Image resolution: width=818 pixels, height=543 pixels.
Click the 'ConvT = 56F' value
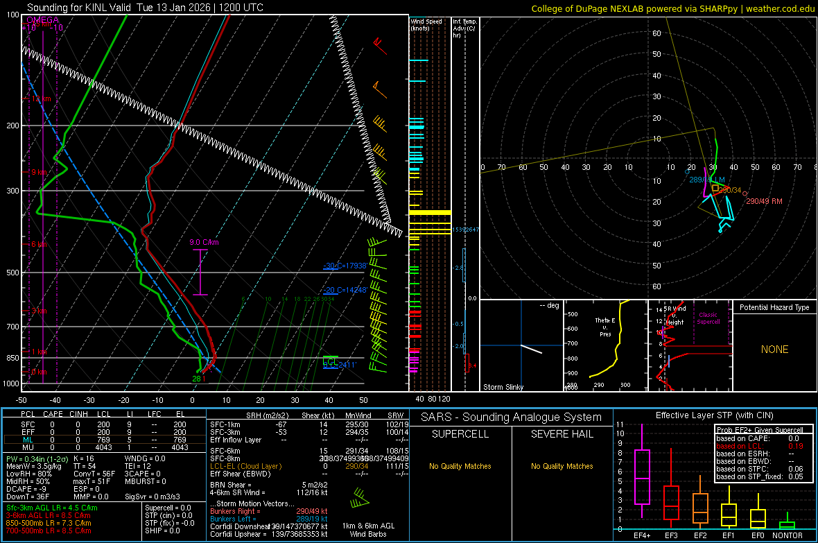94,474
